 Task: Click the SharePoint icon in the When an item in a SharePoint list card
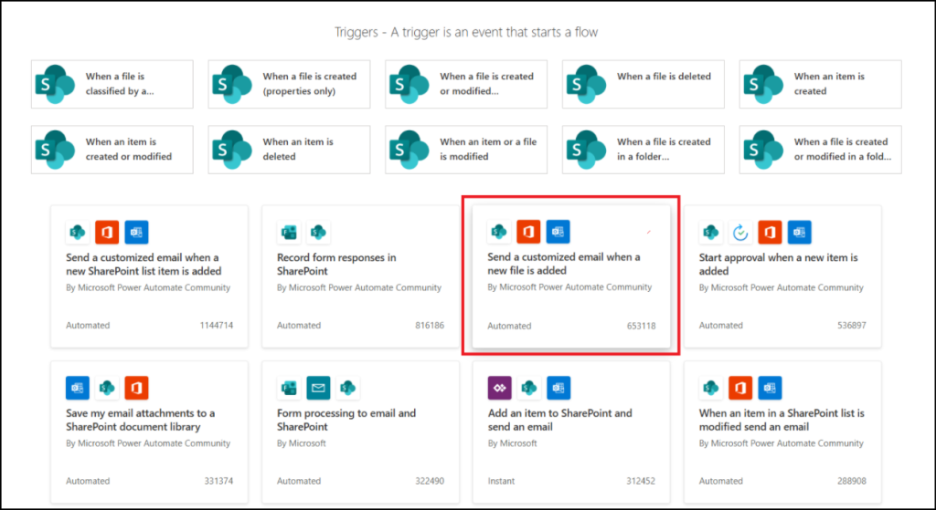[x=711, y=388]
